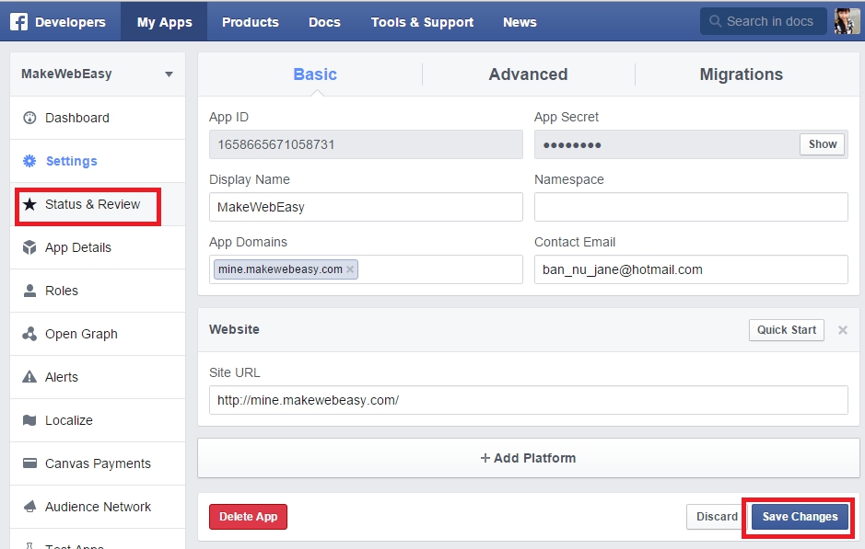The width and height of the screenshot is (865, 549).
Task: Click the Facebook logo icon
Action: tap(18, 22)
